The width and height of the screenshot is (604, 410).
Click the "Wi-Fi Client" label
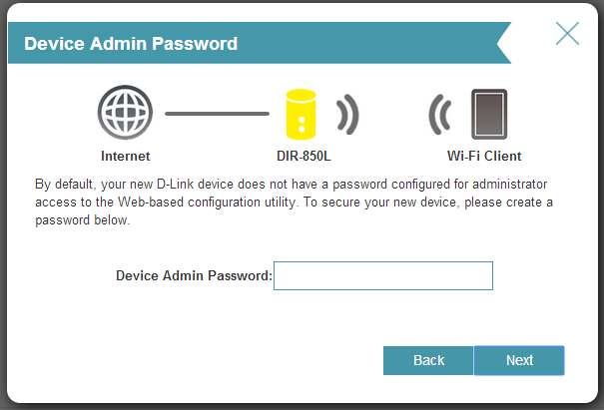pos(484,157)
